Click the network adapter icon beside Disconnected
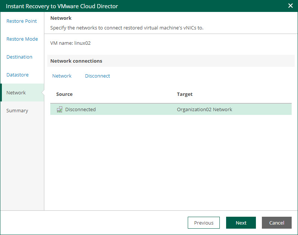This screenshot has height=235, width=298. tap(59, 109)
